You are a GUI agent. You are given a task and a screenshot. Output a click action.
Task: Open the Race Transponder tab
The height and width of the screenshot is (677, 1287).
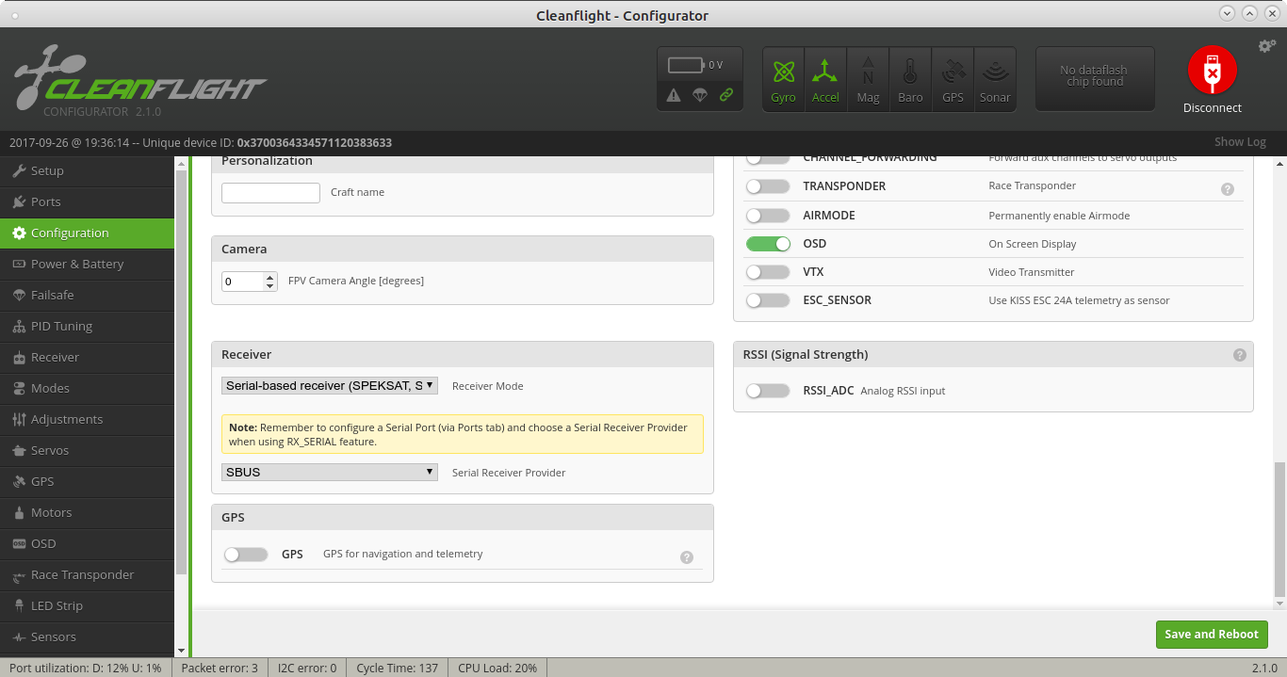[87, 574]
